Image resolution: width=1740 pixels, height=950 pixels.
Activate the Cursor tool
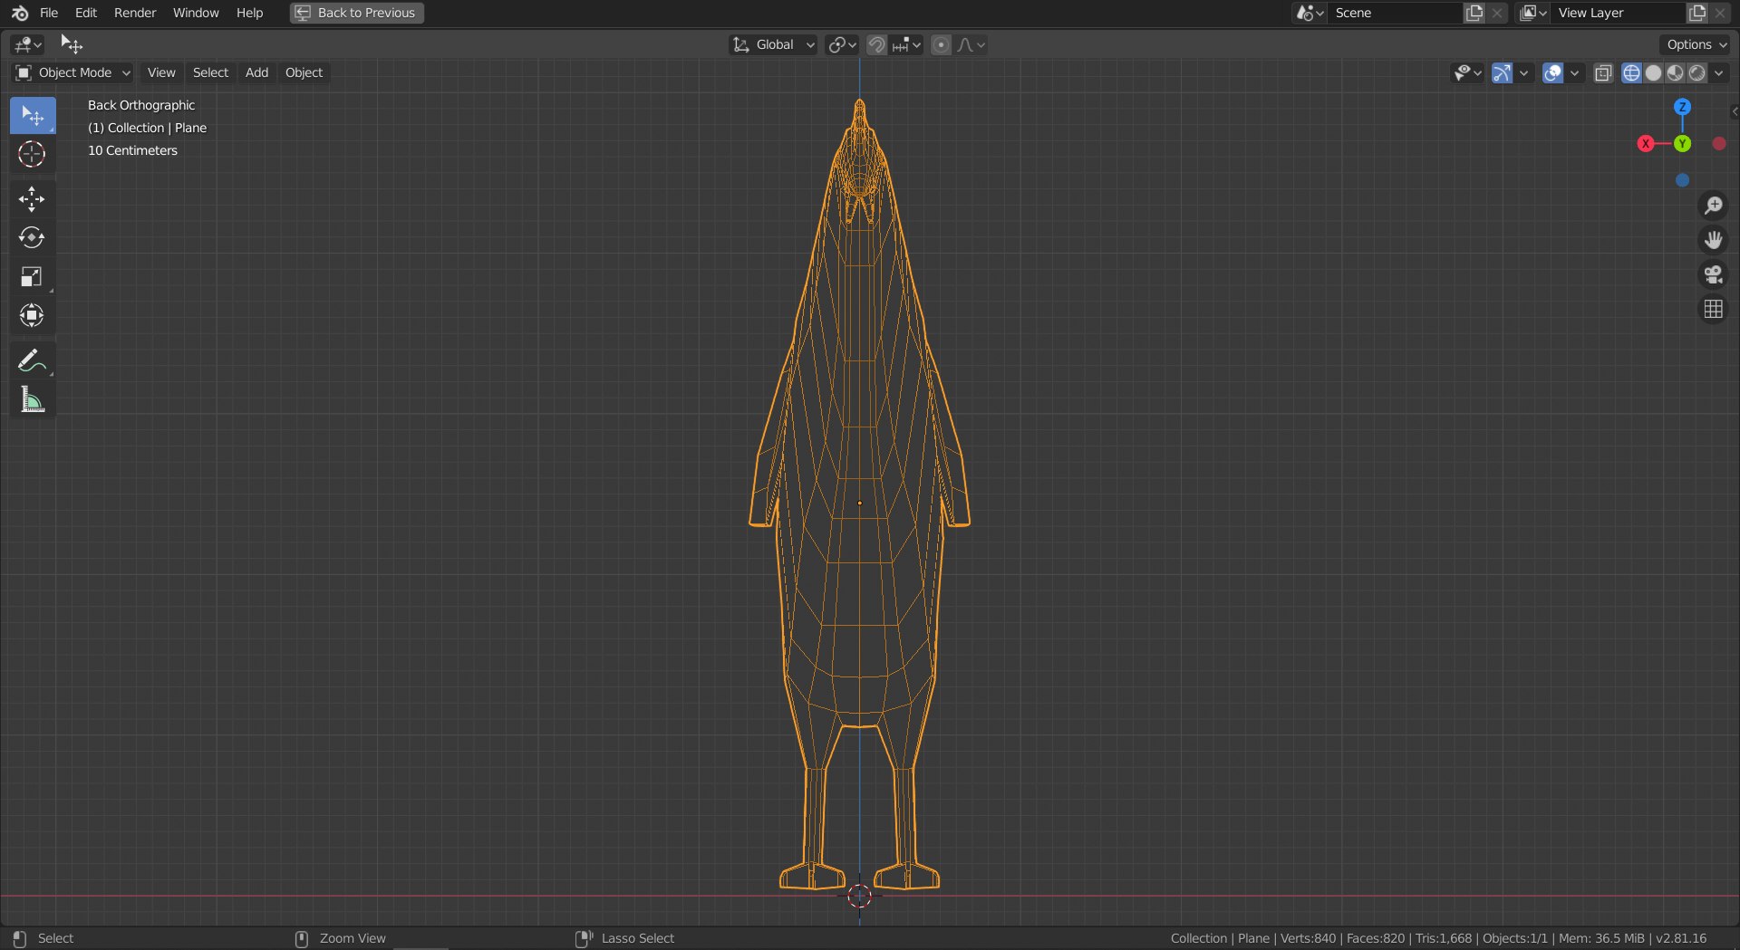pos(33,154)
